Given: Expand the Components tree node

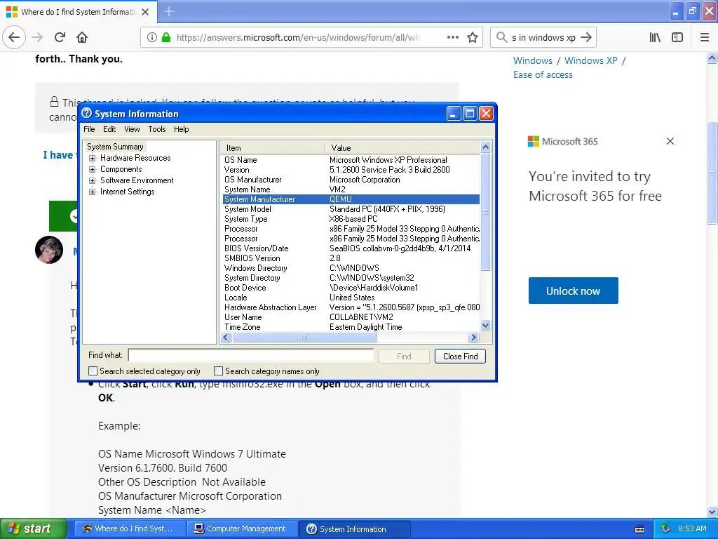Looking at the screenshot, I should tap(92, 169).
